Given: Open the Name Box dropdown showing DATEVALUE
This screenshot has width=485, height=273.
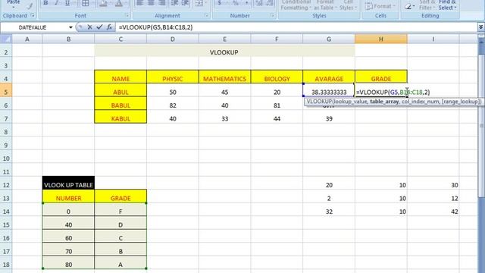Looking at the screenshot, I should click(x=70, y=27).
